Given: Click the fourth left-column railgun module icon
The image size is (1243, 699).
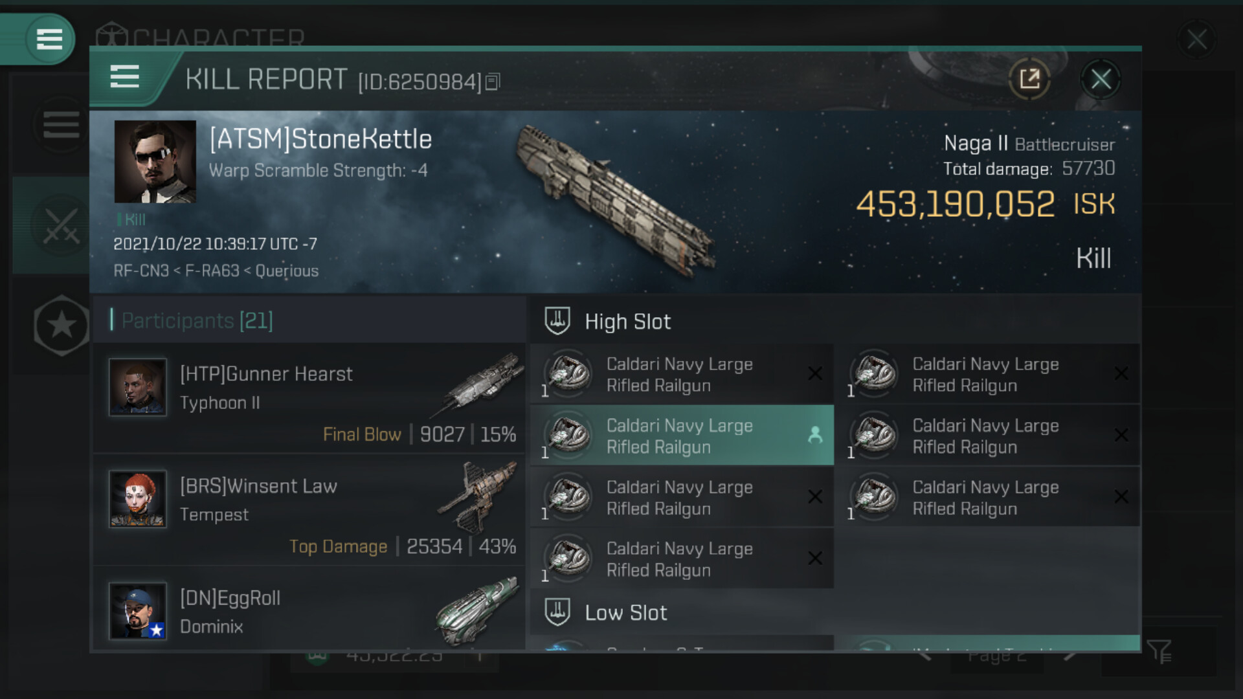Looking at the screenshot, I should click(569, 558).
